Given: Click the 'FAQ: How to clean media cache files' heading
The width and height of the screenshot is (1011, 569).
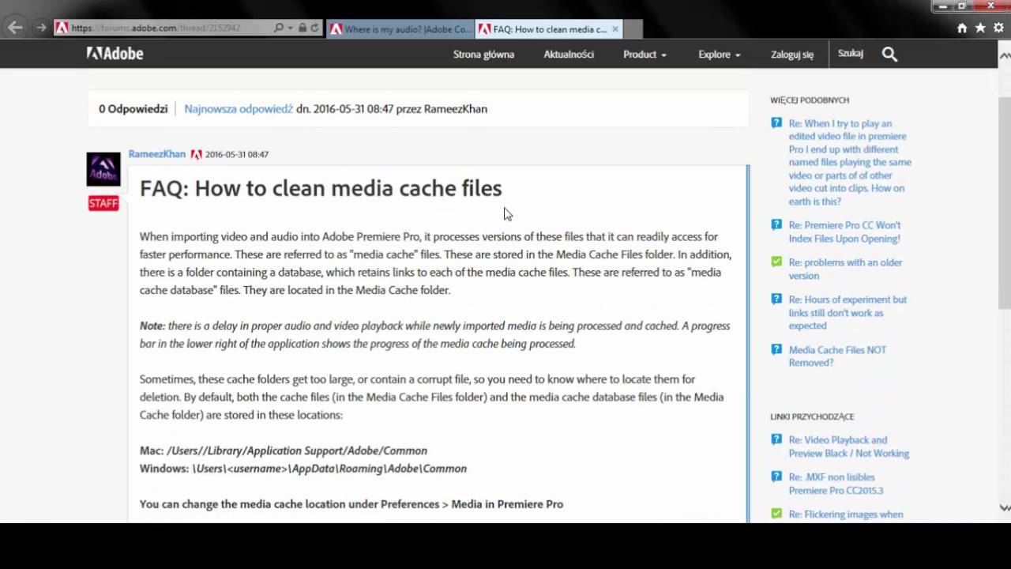Looking at the screenshot, I should (x=321, y=188).
